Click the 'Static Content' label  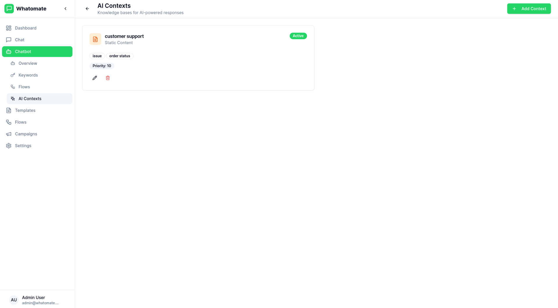tap(119, 43)
